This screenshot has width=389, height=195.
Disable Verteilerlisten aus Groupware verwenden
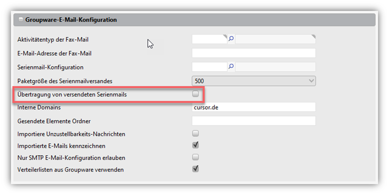(x=195, y=169)
